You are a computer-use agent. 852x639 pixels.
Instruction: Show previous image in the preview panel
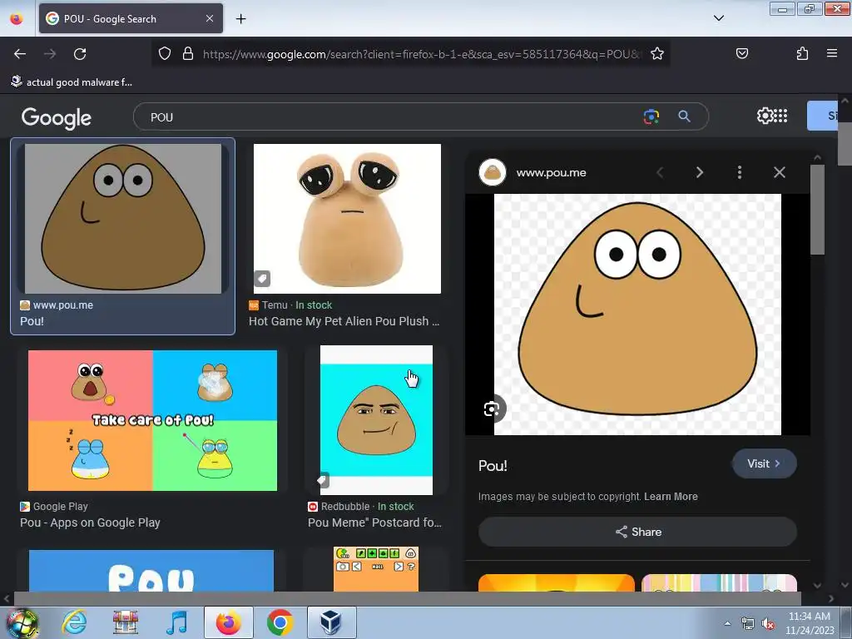(x=660, y=173)
